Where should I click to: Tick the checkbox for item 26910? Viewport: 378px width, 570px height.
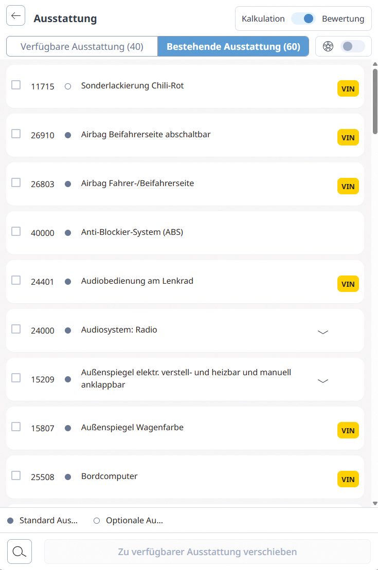[16, 134]
